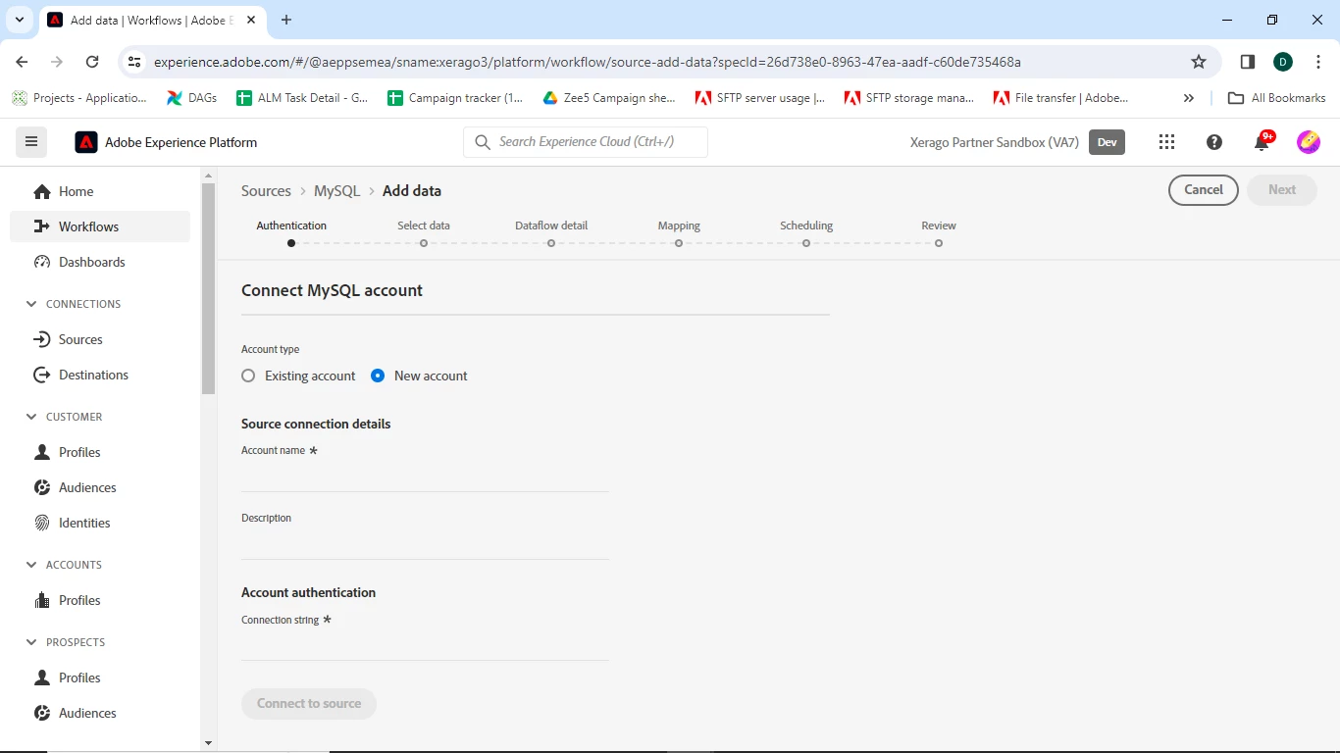1340x753 pixels.
Task: Click the browser address bar URL
Action: [x=588, y=62]
